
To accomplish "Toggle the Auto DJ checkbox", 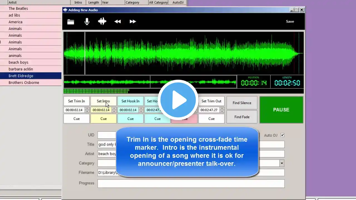I will (283, 135).
